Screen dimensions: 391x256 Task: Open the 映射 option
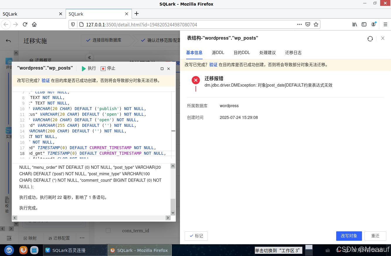click(x=30, y=238)
